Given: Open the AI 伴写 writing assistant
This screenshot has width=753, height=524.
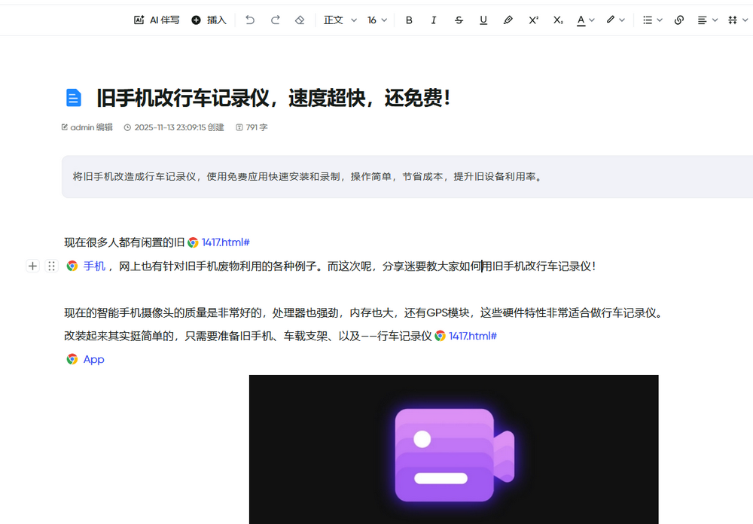Looking at the screenshot, I should click(157, 20).
